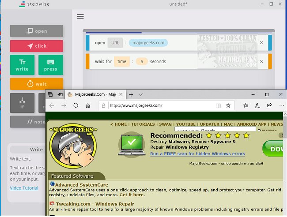Viewport: 287px width, 217px height.
Task: Add a wait step from the sidebar
Action: (x=37, y=84)
